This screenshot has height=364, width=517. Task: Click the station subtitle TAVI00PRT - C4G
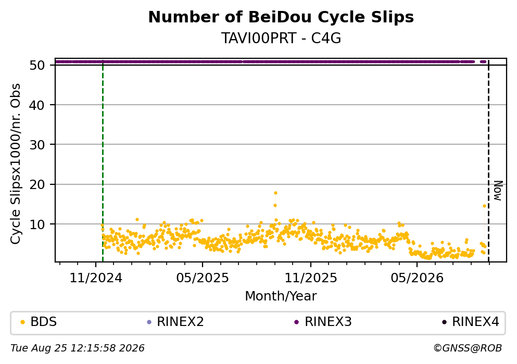[281, 39]
